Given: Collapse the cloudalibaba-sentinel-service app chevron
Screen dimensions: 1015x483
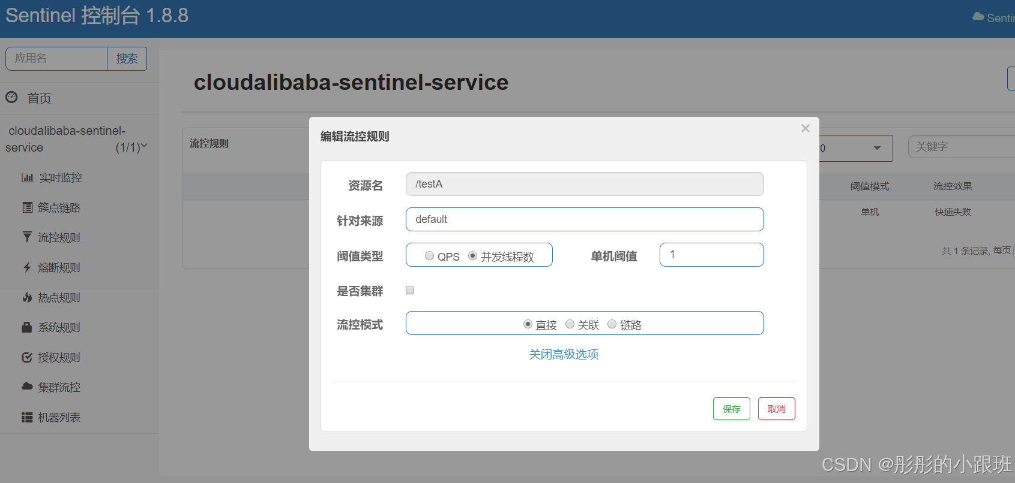Looking at the screenshot, I should 144,146.
